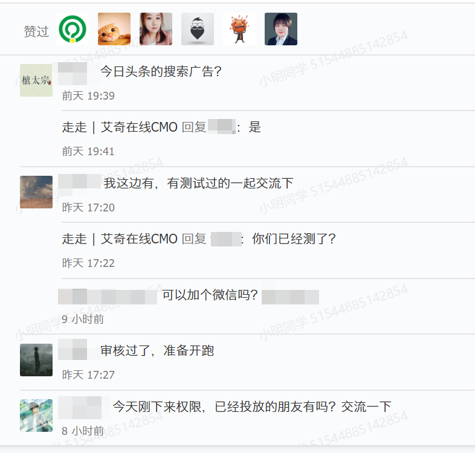Click the 赞过 label
Viewport: 475px width, 453px height.
[x=36, y=31]
